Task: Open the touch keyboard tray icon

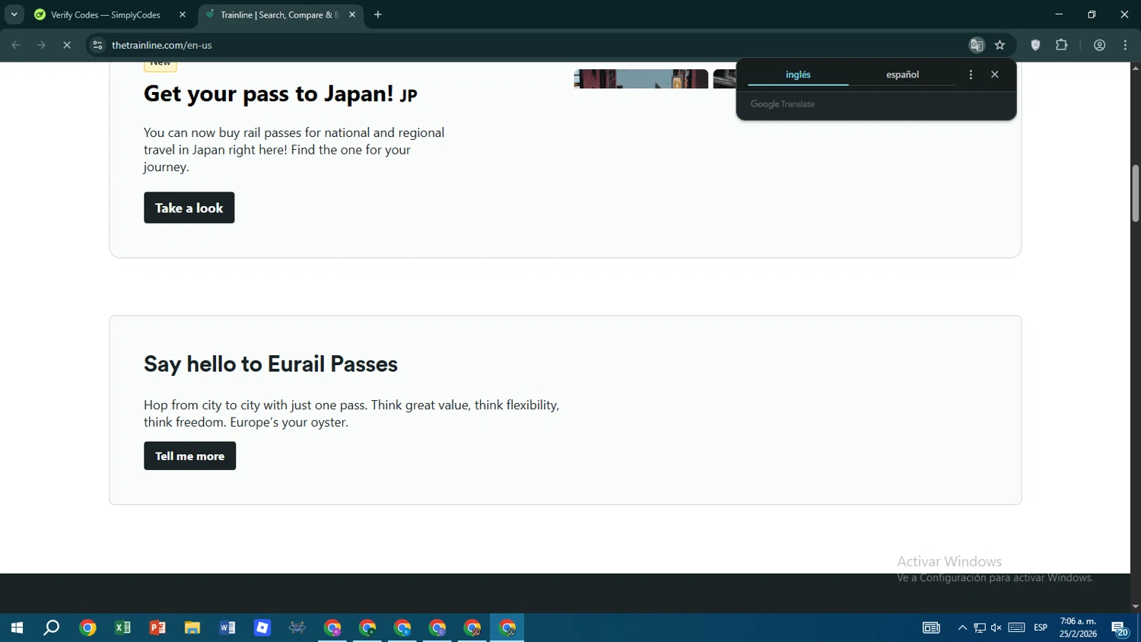Action: coord(1016,628)
